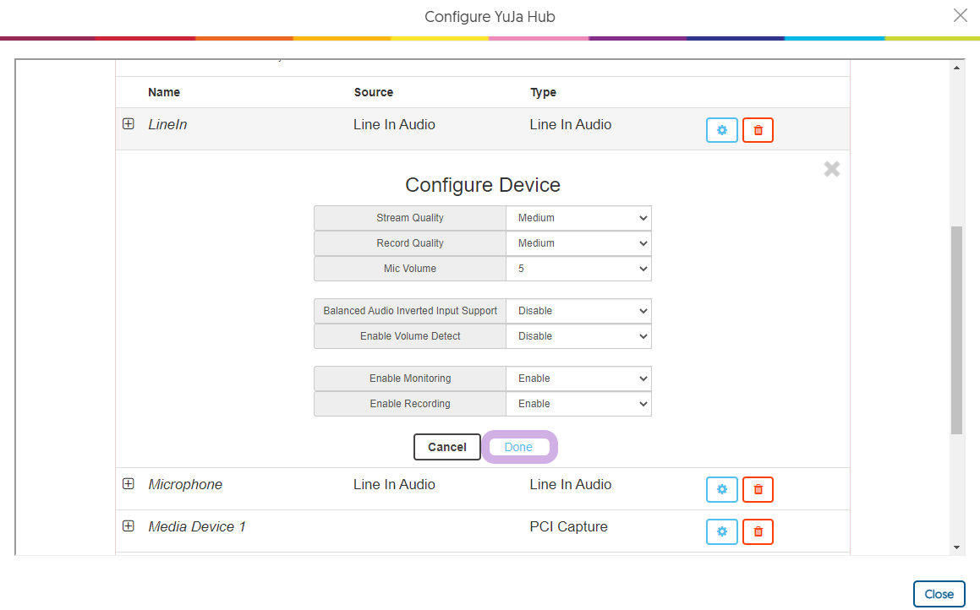The width and height of the screenshot is (980, 610).
Task: Toggle the Enable Monitoring setting
Action: click(579, 379)
